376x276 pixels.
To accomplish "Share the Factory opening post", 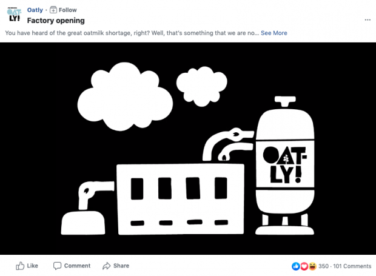I will pyautogui.click(x=116, y=266).
